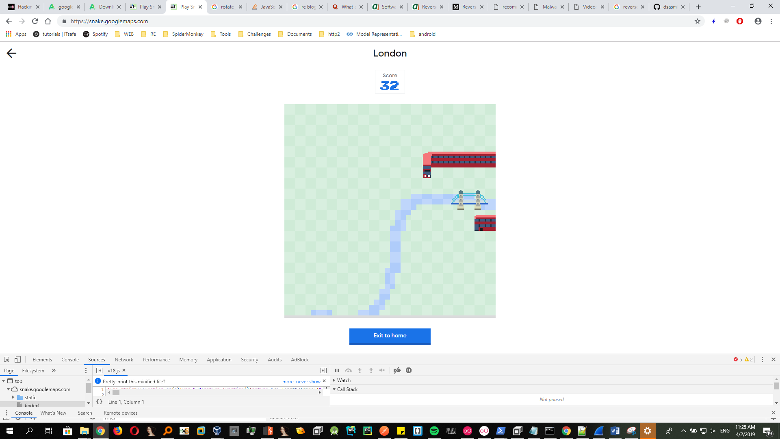
Task: Click the Exit to home button
Action: coord(390,335)
